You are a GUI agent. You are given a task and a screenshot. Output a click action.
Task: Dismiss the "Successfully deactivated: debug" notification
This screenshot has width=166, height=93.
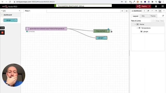[83, 6]
